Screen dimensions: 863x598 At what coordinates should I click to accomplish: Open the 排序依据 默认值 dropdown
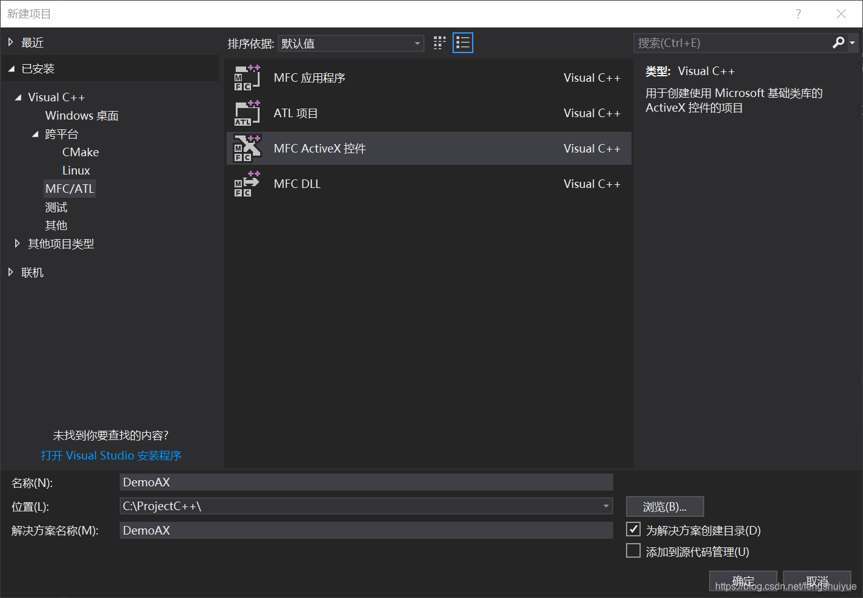coord(351,43)
